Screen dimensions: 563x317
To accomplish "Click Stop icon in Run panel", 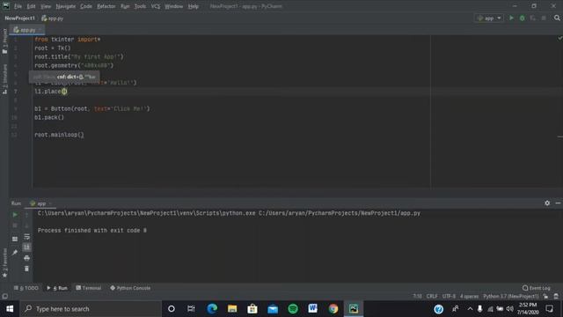I will point(15,225).
